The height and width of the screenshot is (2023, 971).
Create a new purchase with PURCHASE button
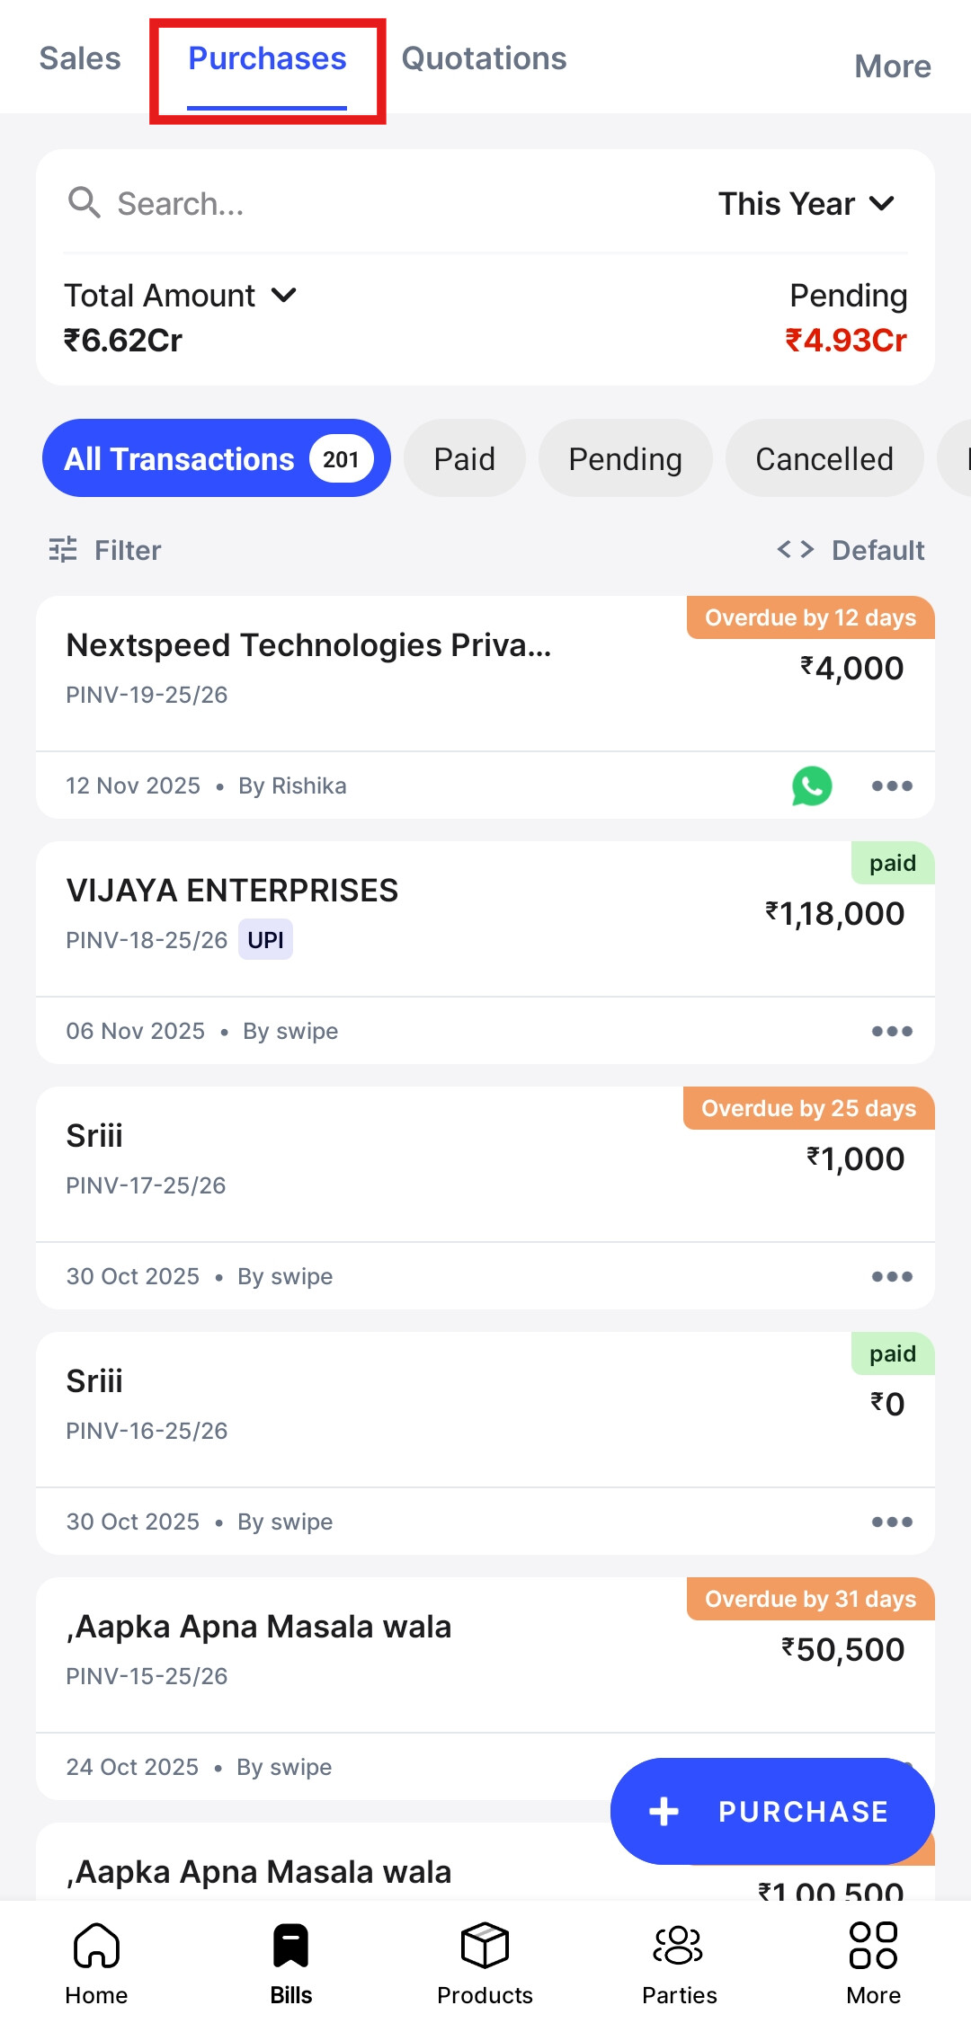tap(771, 1811)
